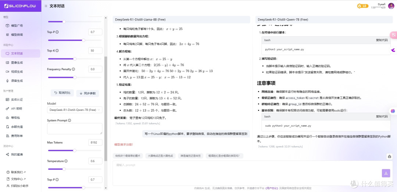The height and width of the screenshot is (192, 397).
Task: Click the DeepSeek-R1-Distill-Llama-8B (Free) header
Action: [181, 19]
